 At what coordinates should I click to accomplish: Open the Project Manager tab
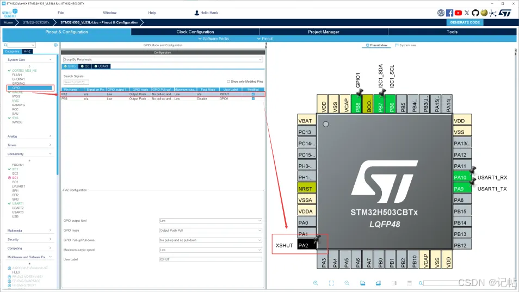(x=324, y=32)
